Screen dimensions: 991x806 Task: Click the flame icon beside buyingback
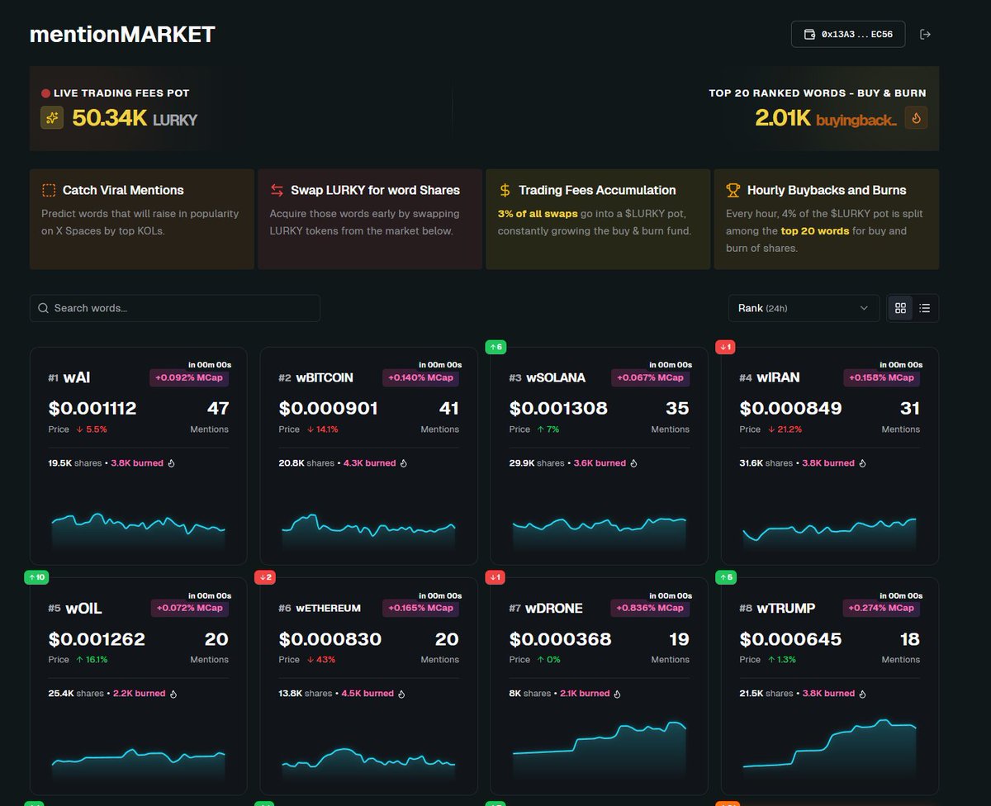point(916,118)
